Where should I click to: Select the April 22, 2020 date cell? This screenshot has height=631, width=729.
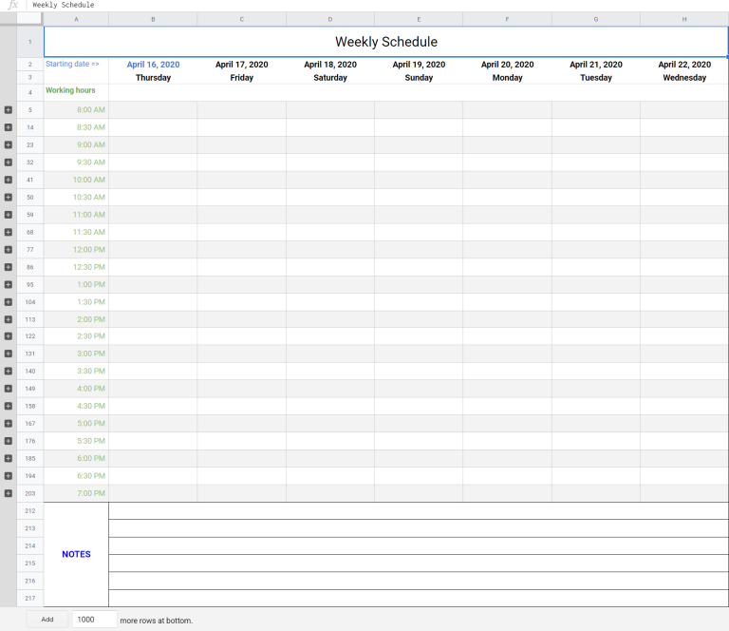point(684,65)
